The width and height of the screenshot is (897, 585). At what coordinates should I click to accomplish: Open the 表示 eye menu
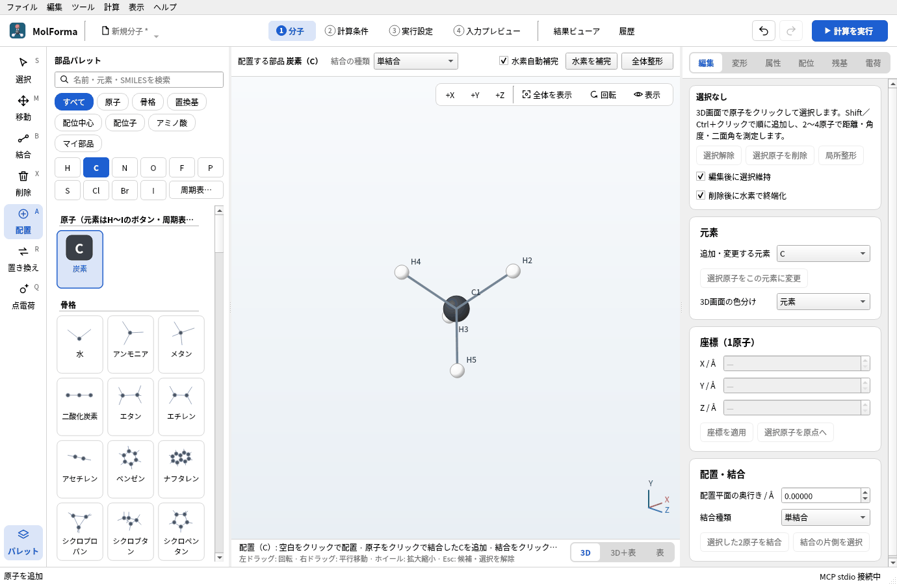click(x=647, y=95)
